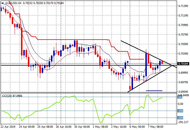Click the AUDUSD,H4 chart title
190x130 pixels.
tap(13, 3)
